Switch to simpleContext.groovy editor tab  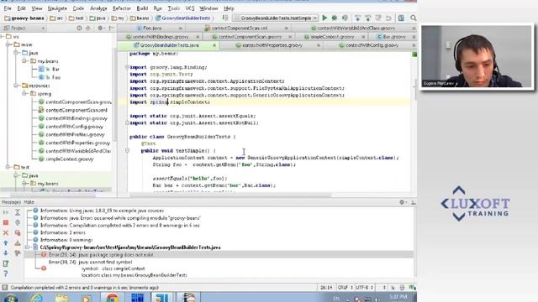(x=332, y=37)
